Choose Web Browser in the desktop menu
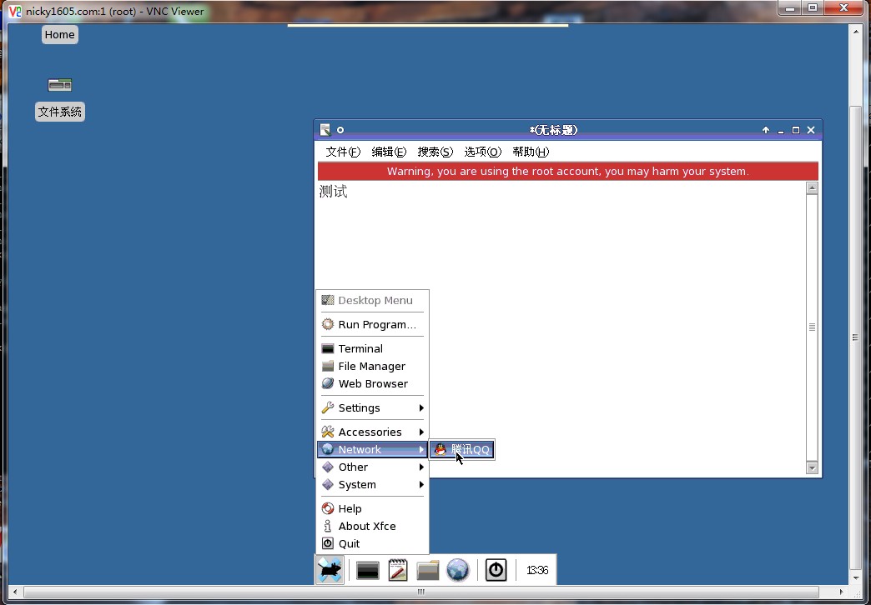The width and height of the screenshot is (871, 605). click(372, 383)
